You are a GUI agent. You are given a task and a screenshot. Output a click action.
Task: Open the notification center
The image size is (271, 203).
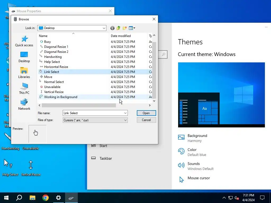pos(262,198)
